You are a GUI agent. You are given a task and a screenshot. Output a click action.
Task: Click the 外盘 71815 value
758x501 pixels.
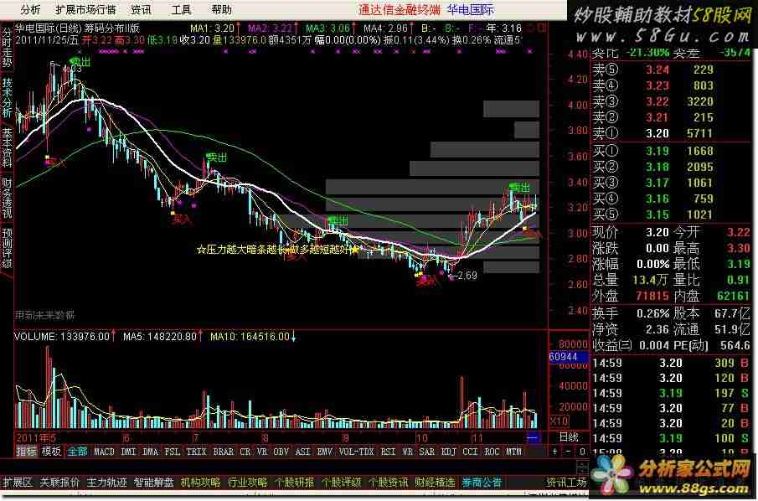652,296
